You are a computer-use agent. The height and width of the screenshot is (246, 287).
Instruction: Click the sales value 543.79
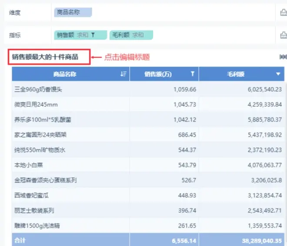[187, 165]
